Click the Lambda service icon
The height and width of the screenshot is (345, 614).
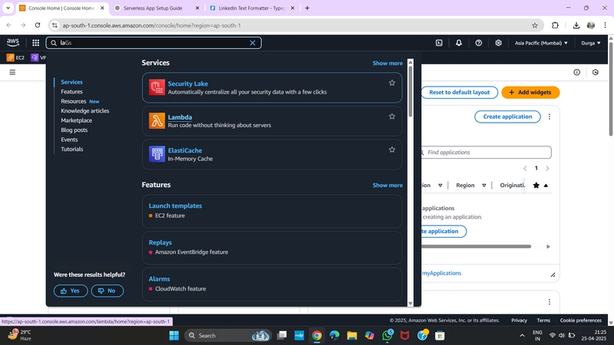[157, 120]
